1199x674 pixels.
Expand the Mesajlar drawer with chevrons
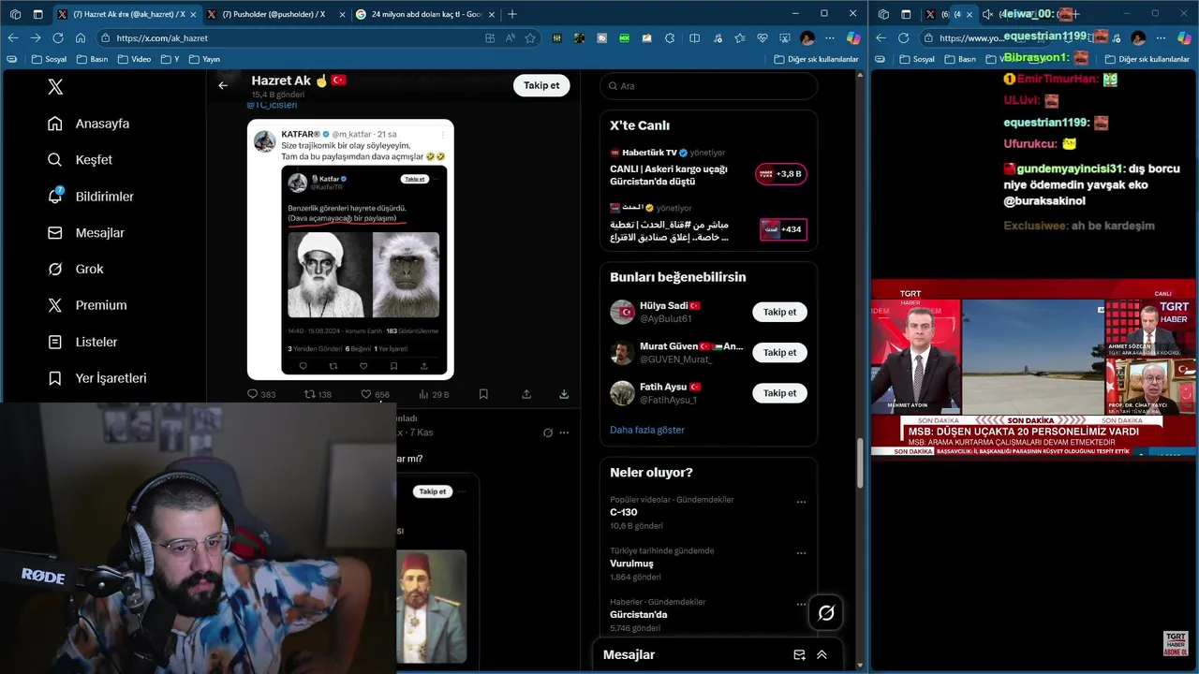(x=822, y=655)
